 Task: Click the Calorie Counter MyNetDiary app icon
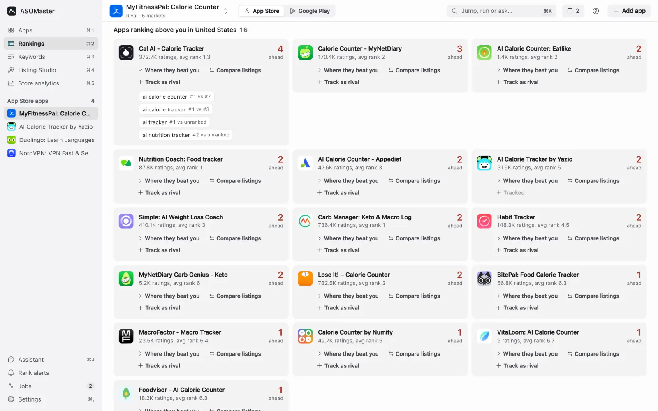point(305,53)
